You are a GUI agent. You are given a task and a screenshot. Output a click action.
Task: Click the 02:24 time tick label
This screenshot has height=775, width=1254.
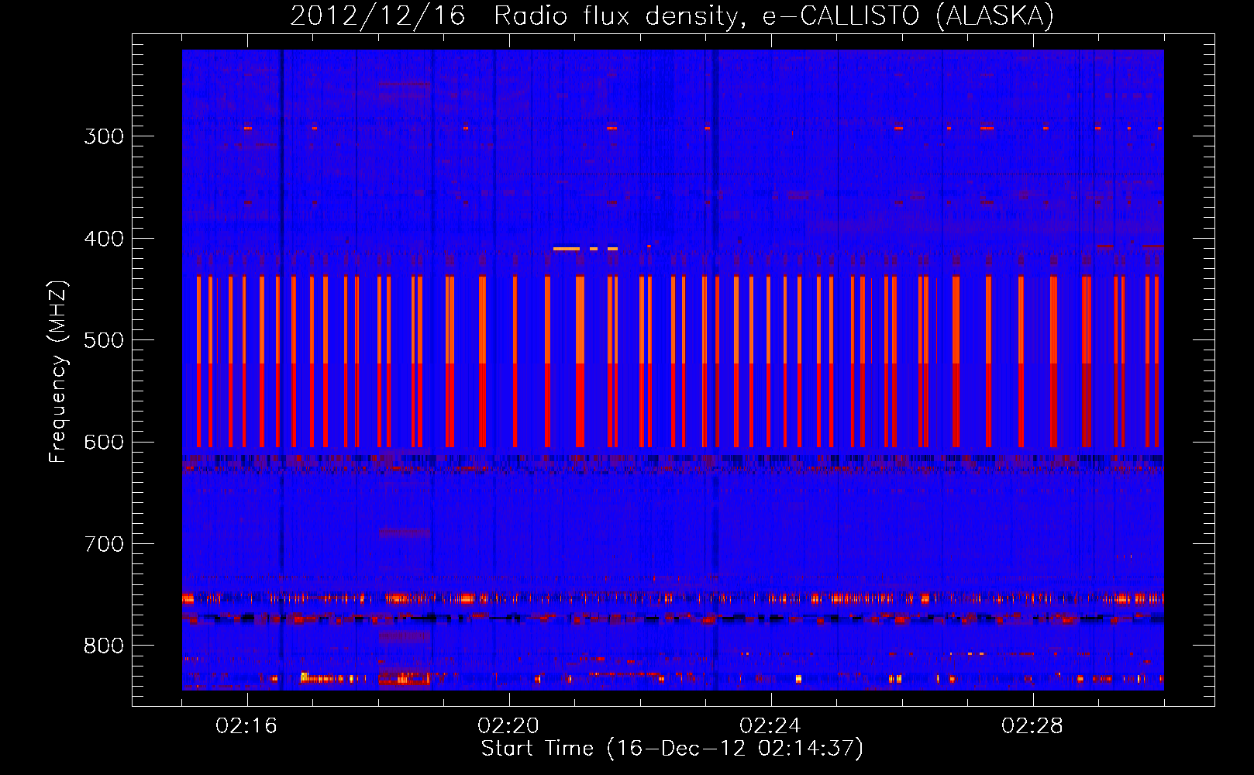tap(770, 726)
